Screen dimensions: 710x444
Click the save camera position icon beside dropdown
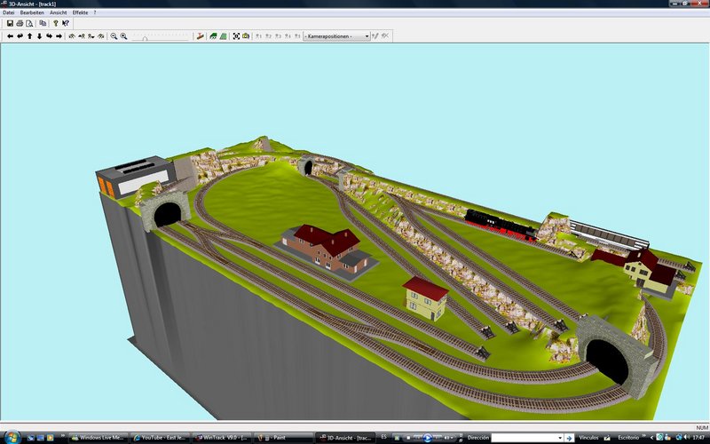(x=375, y=36)
